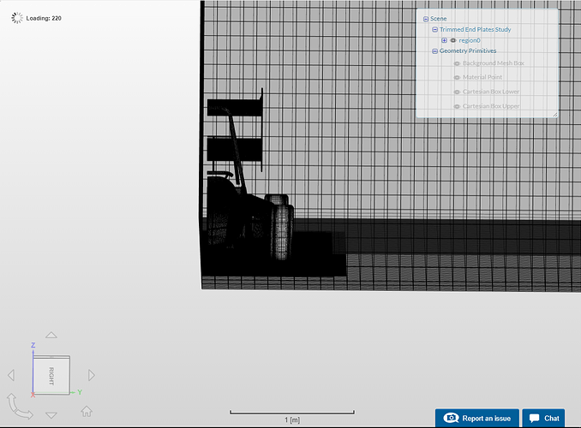The width and height of the screenshot is (581, 428).
Task: Select the Background Mesh Box item
Action: click(494, 63)
